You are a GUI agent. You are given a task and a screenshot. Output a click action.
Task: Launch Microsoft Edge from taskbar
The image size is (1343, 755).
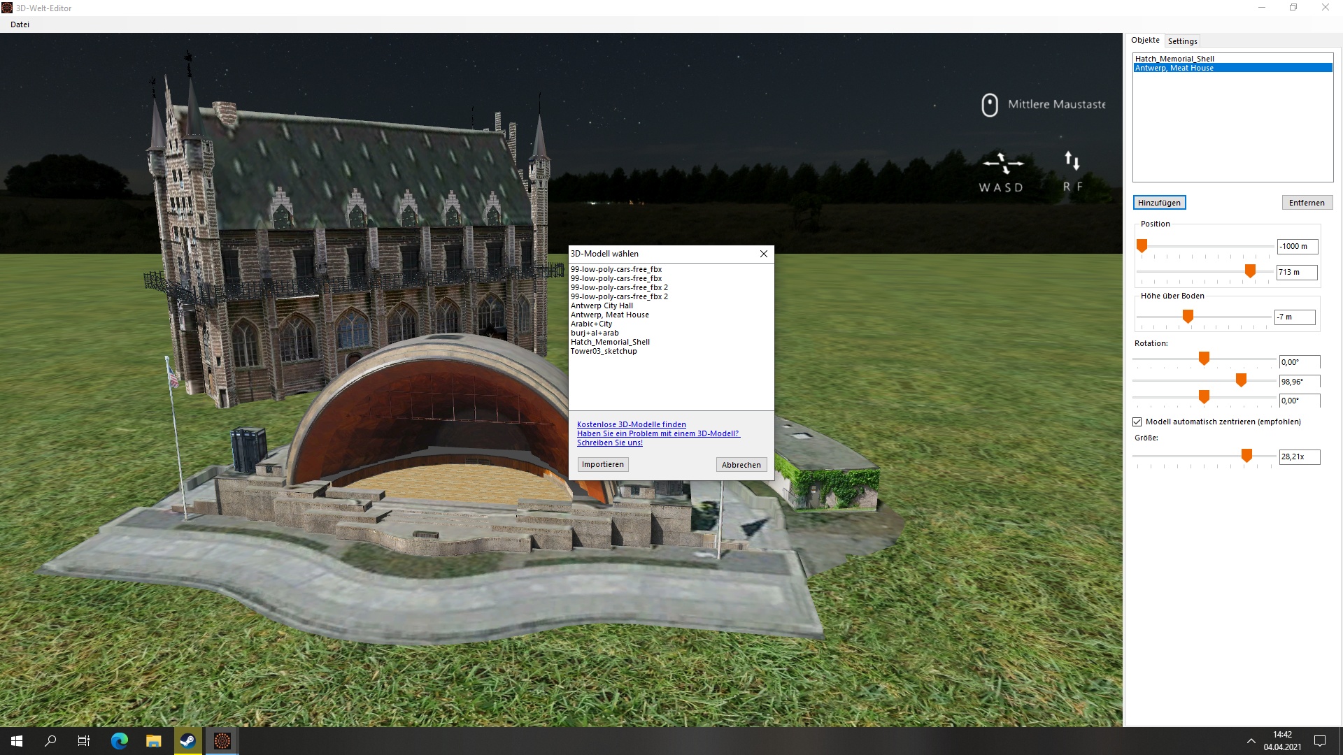[x=120, y=741]
